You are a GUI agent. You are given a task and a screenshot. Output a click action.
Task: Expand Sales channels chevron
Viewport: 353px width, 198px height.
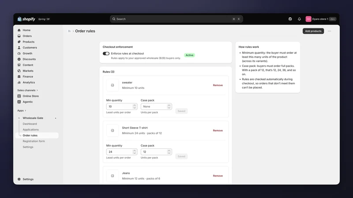37,90
